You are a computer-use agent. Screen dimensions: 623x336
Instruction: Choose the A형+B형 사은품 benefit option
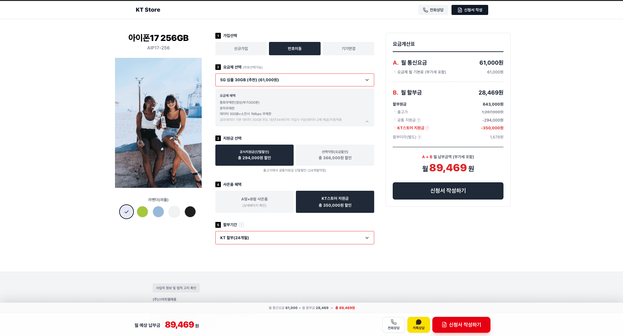tap(254, 202)
